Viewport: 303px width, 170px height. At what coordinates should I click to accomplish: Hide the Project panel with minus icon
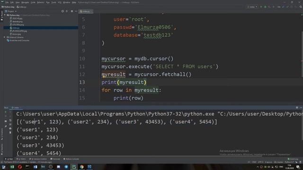(x=76, y=11)
